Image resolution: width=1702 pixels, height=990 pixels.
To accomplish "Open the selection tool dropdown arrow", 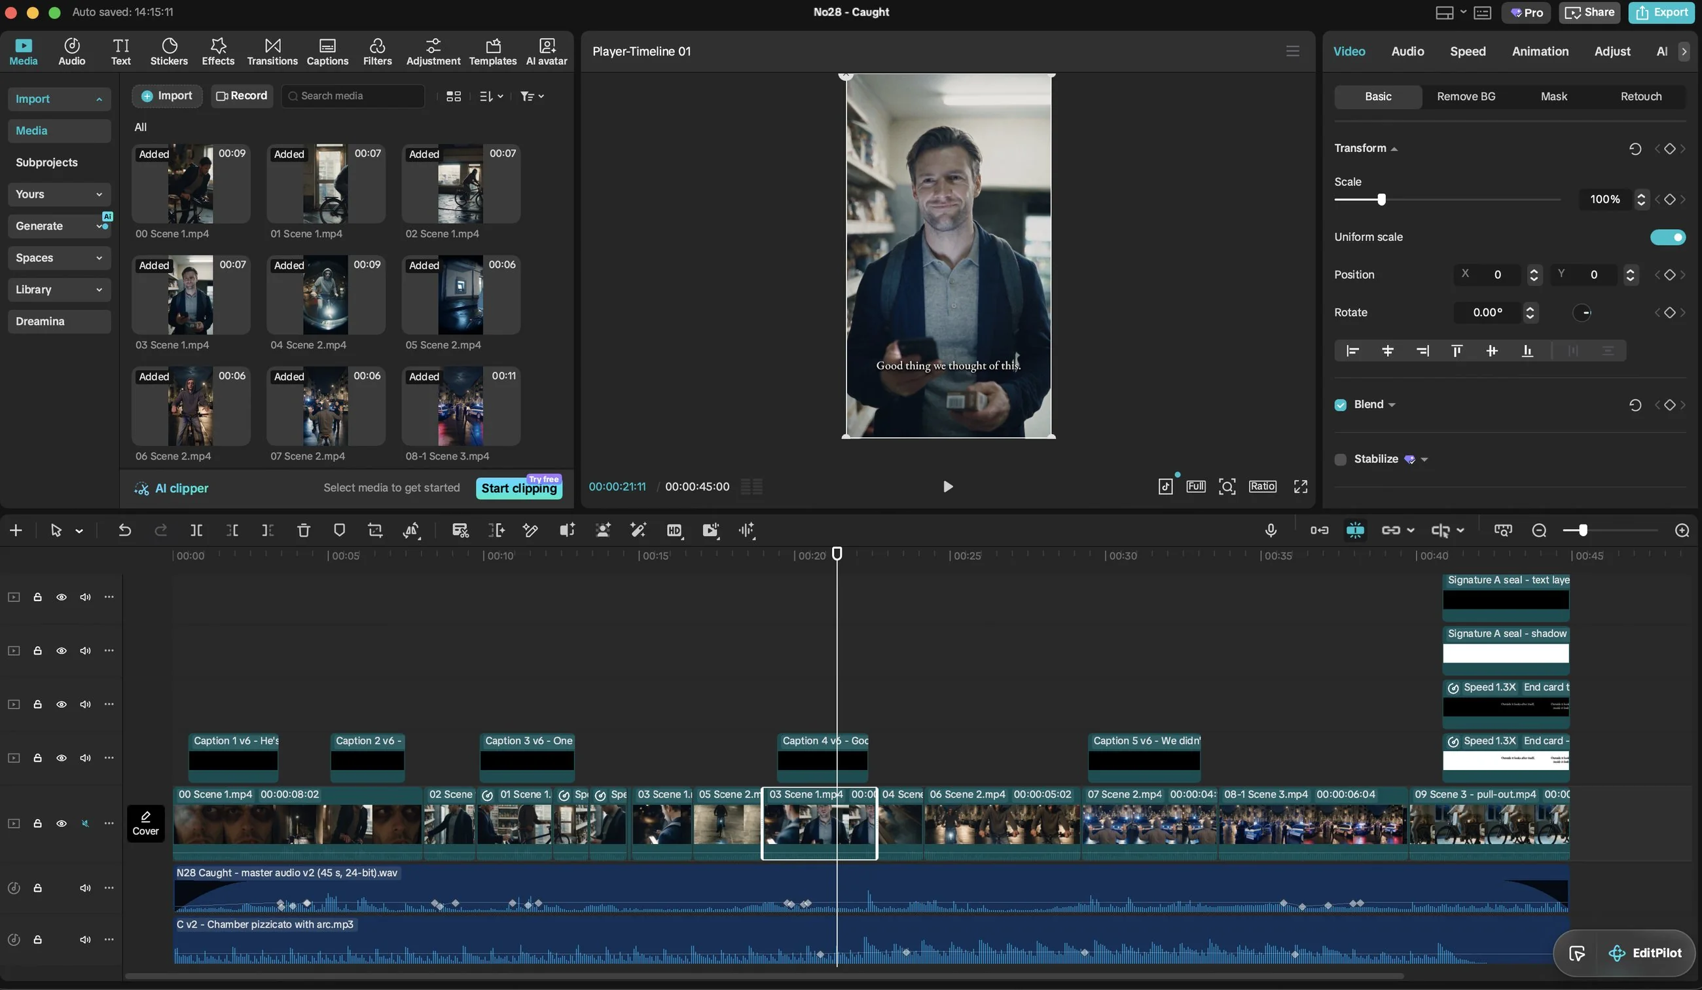I will tap(79, 531).
